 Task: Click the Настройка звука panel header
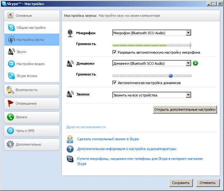(141, 15)
